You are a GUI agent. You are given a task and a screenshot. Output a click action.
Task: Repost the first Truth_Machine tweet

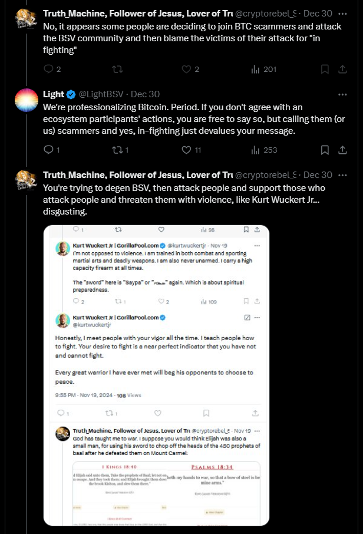pos(117,70)
